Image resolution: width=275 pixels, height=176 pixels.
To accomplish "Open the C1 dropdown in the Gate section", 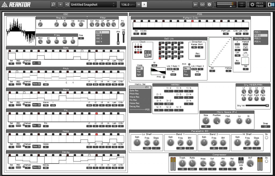I will [37, 63].
